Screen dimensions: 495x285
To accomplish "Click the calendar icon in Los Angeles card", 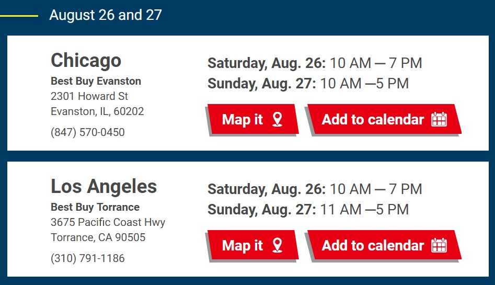I will pos(439,245).
